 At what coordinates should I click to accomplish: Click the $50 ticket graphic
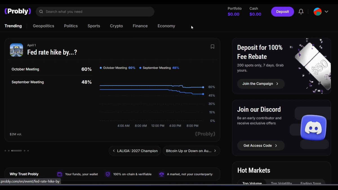(x=313, y=66)
